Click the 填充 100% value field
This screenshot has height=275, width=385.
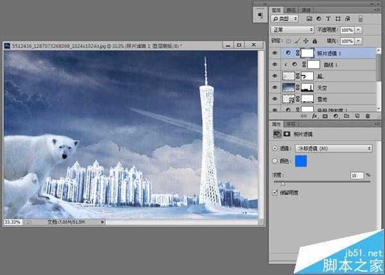point(347,41)
